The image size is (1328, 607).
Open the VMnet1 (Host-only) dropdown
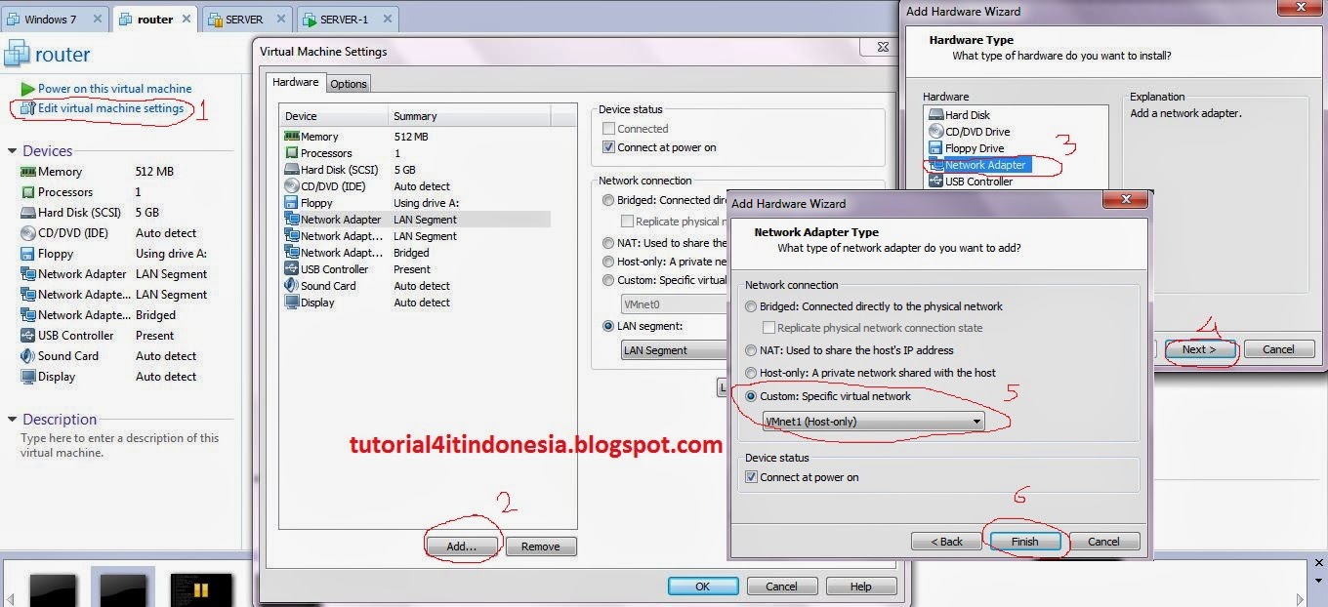[975, 421]
